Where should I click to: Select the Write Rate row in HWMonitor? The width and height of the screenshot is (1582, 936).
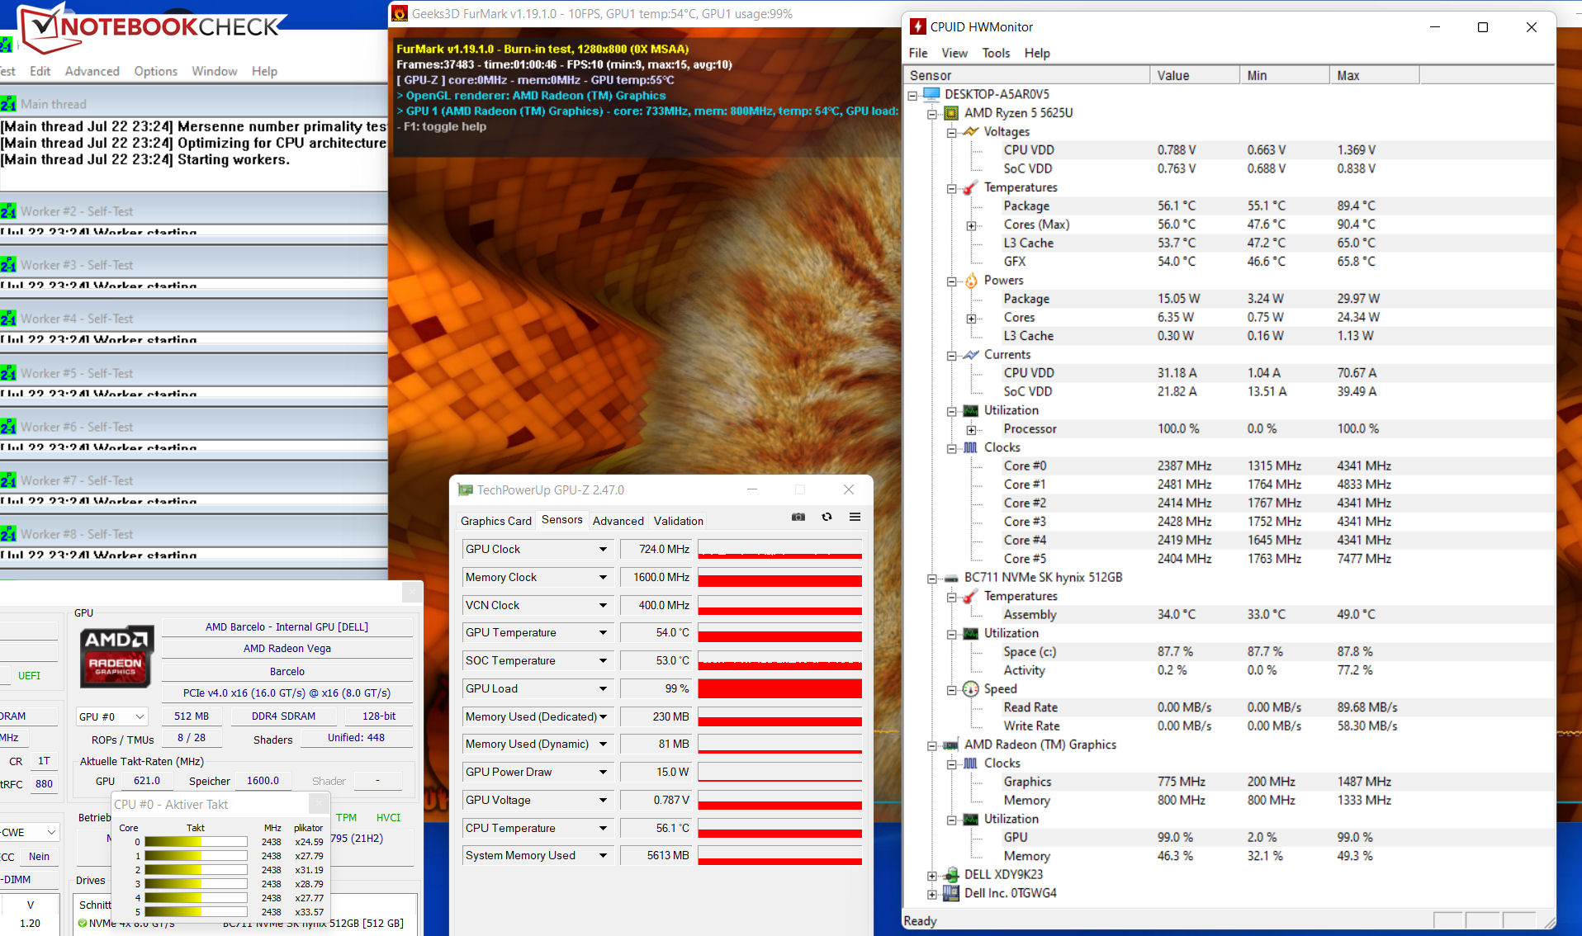pyautogui.click(x=1229, y=726)
